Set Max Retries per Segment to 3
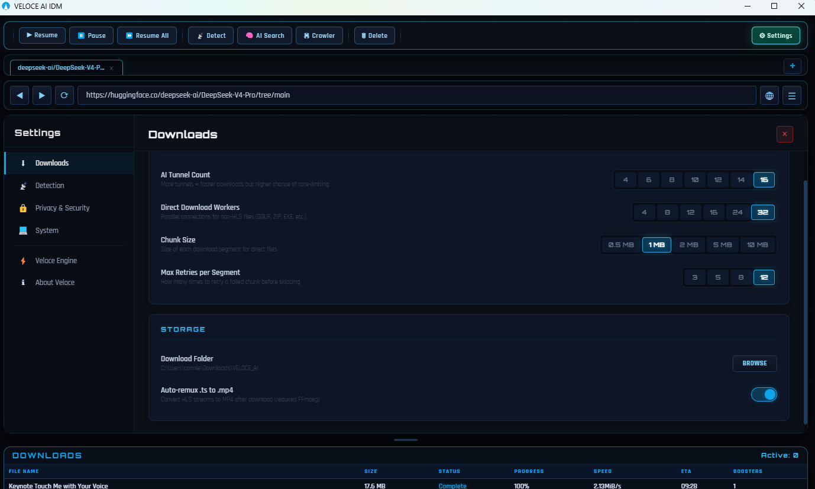Image resolution: width=815 pixels, height=489 pixels. click(695, 277)
